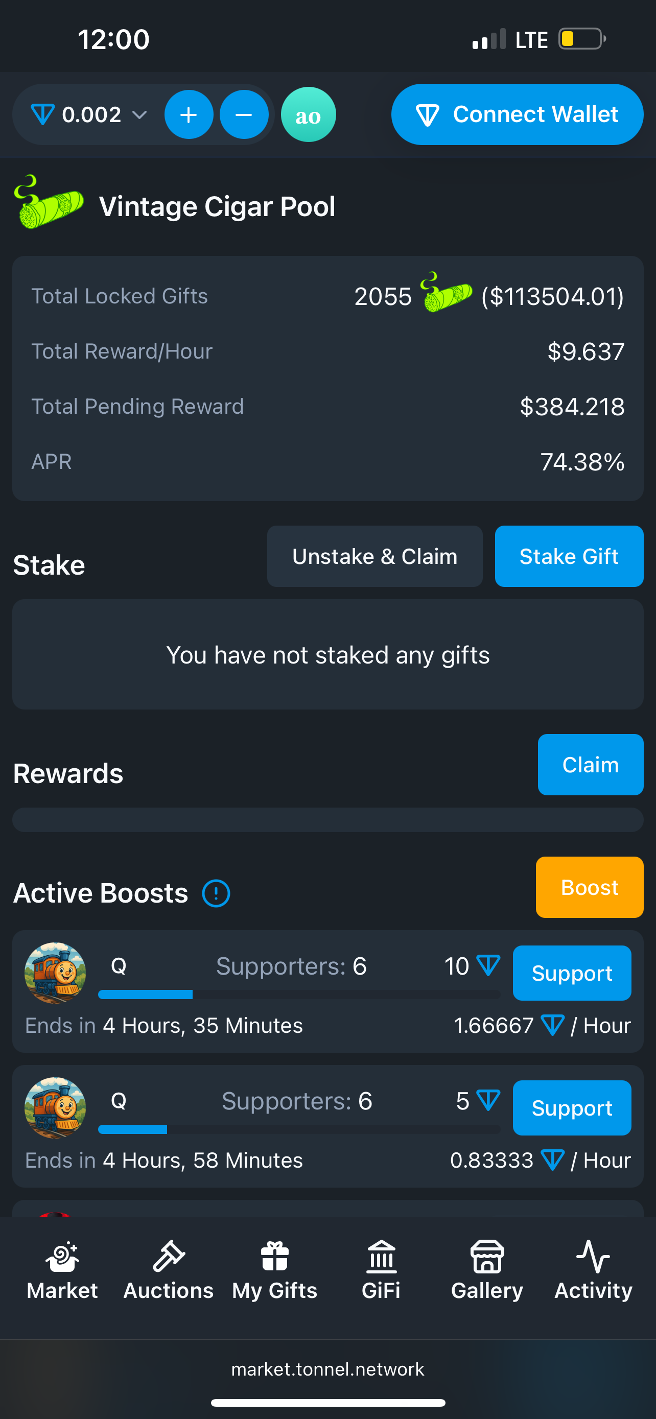656x1419 pixels.
Task: Tap the Vintage Cigar Pool cigar icon
Action: [49, 202]
